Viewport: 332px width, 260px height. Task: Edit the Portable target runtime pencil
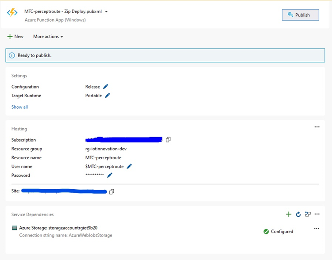[108, 96]
